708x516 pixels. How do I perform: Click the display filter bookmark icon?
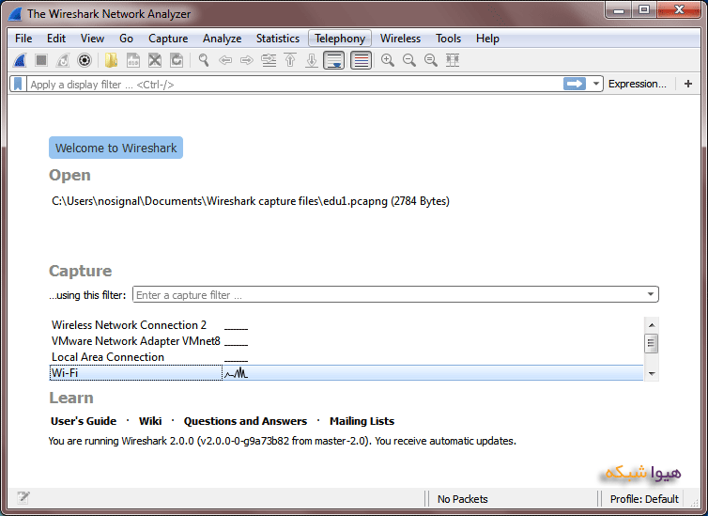click(x=19, y=84)
